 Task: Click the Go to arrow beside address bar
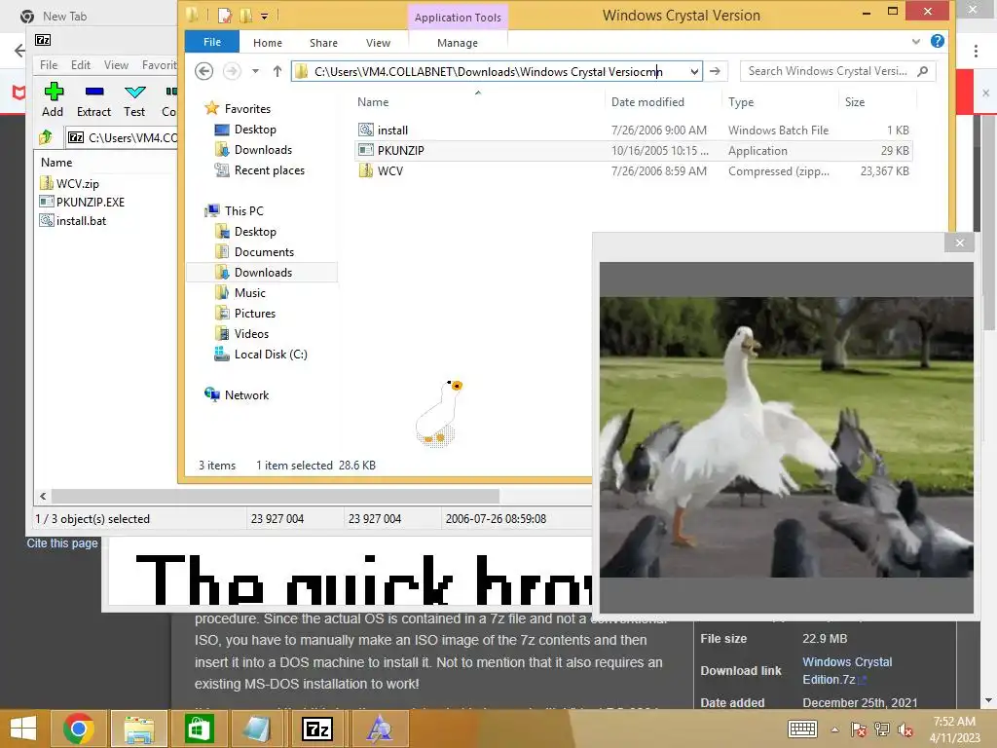716,71
